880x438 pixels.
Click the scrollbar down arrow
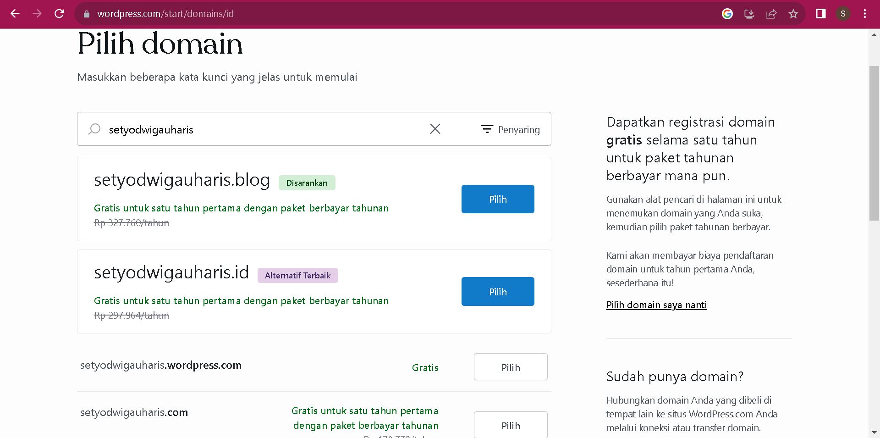tap(874, 432)
